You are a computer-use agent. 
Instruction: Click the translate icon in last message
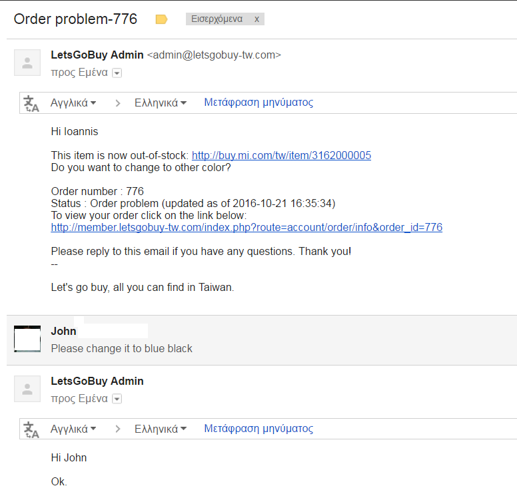pos(31,429)
